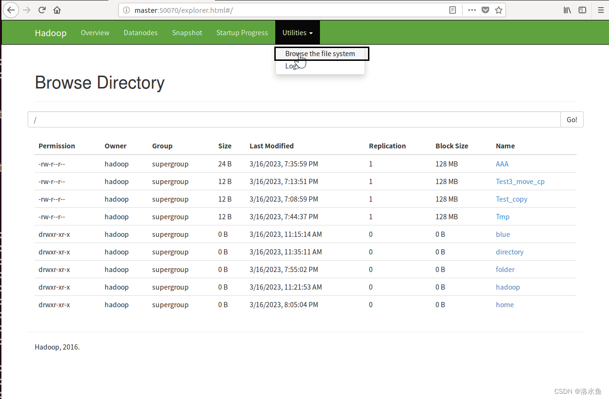Expand the Utilities dropdown menu
Viewport: 609px width, 399px height.
pyautogui.click(x=298, y=33)
